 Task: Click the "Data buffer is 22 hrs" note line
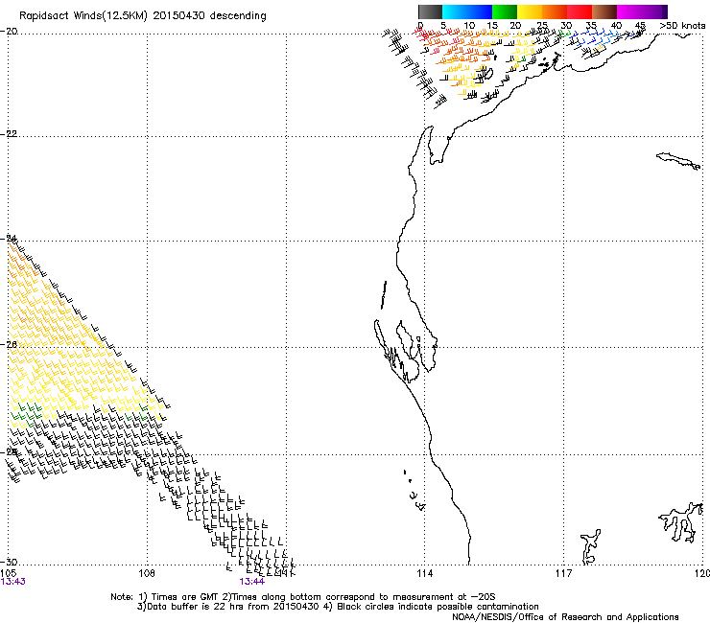coord(338,607)
